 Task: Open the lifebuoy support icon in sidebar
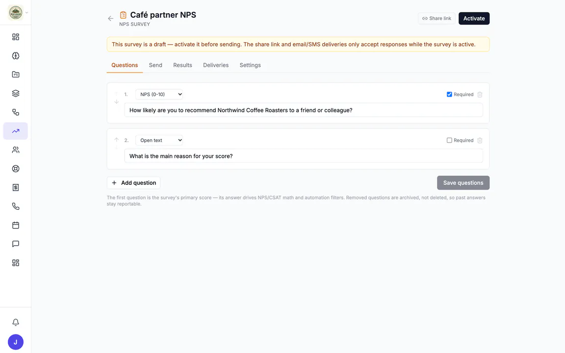click(x=16, y=169)
